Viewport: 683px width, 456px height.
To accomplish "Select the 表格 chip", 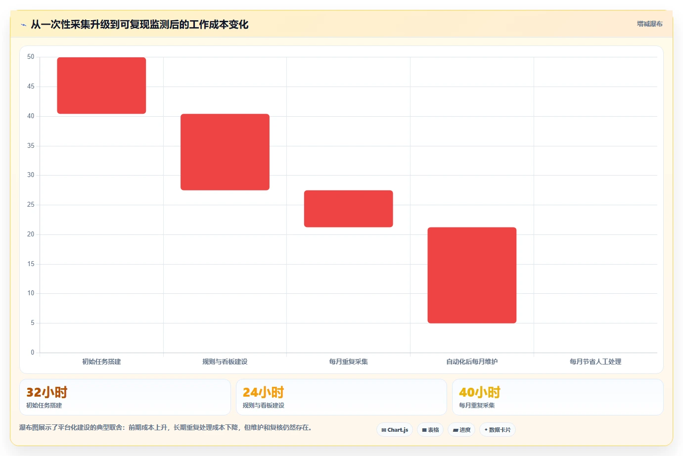I will coord(430,430).
